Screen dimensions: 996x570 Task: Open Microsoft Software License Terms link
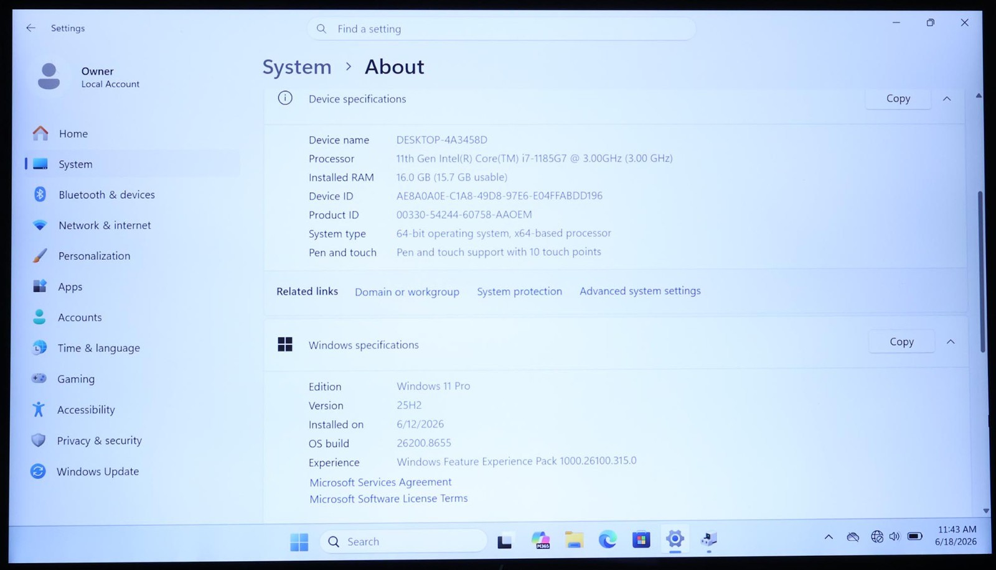388,499
